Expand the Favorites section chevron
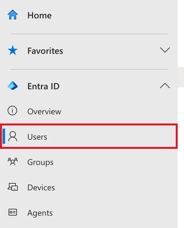Viewport: 184px width, 228px height. coord(165,50)
